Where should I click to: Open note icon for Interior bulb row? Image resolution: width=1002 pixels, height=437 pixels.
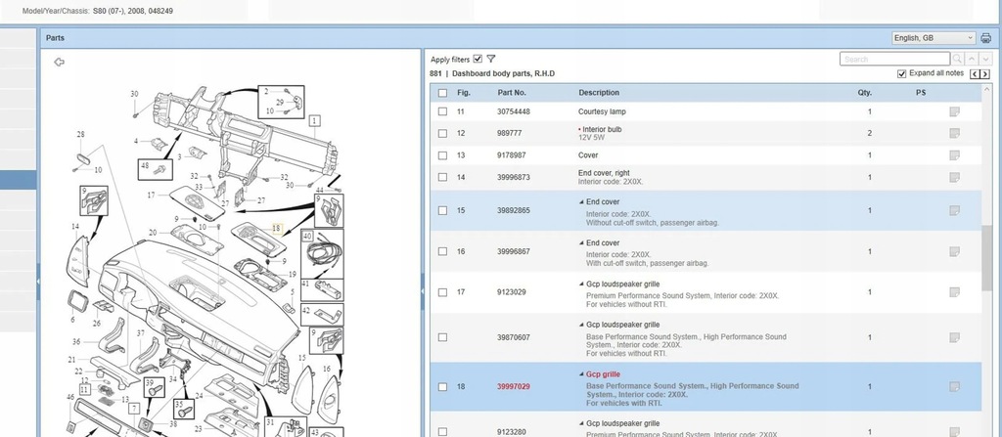pos(955,133)
